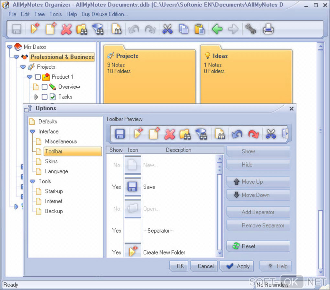The height and width of the screenshot is (290, 330).
Task: Open options via wrench icon in main toolbar
Action: coord(251,29)
